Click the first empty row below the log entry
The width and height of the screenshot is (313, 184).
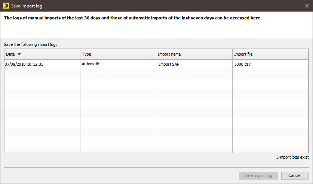coord(156,74)
